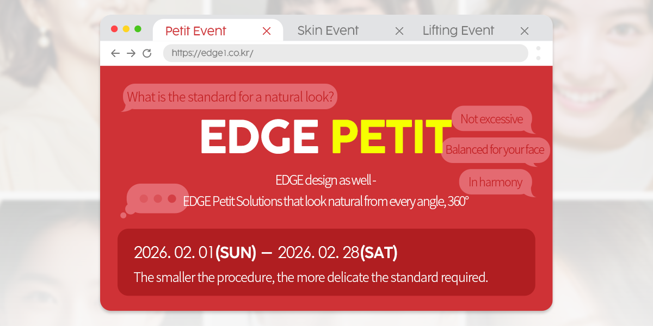Click the red window close dot
The image size is (653, 326).
tap(114, 29)
